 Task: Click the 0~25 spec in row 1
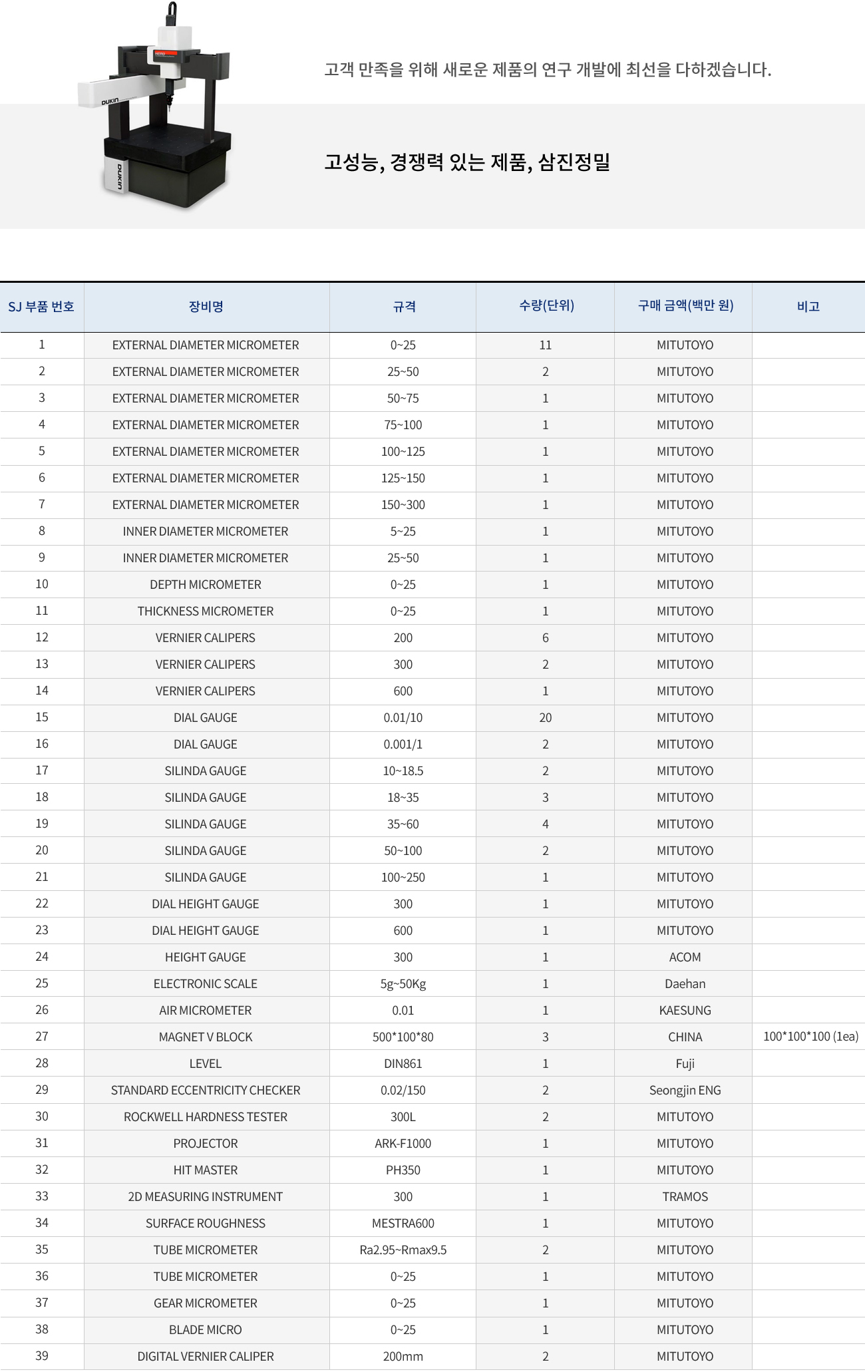click(403, 345)
